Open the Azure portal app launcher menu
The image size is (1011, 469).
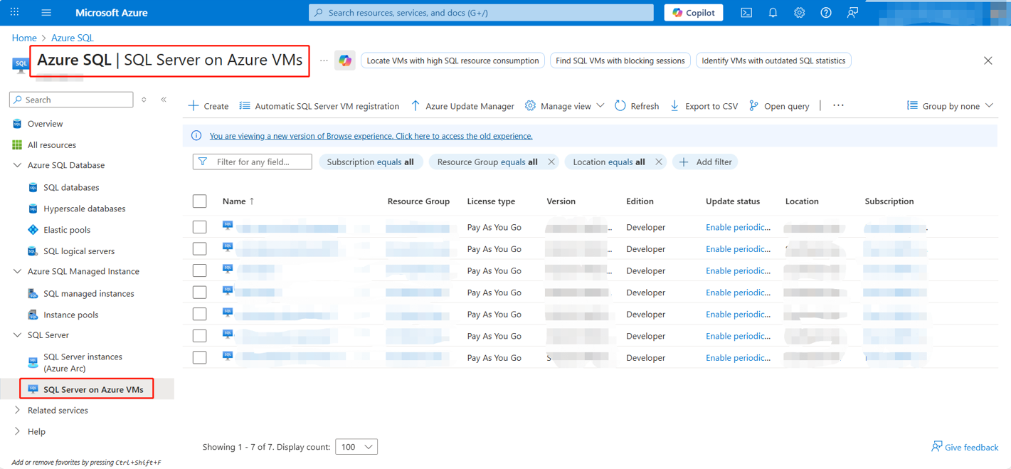coord(14,12)
